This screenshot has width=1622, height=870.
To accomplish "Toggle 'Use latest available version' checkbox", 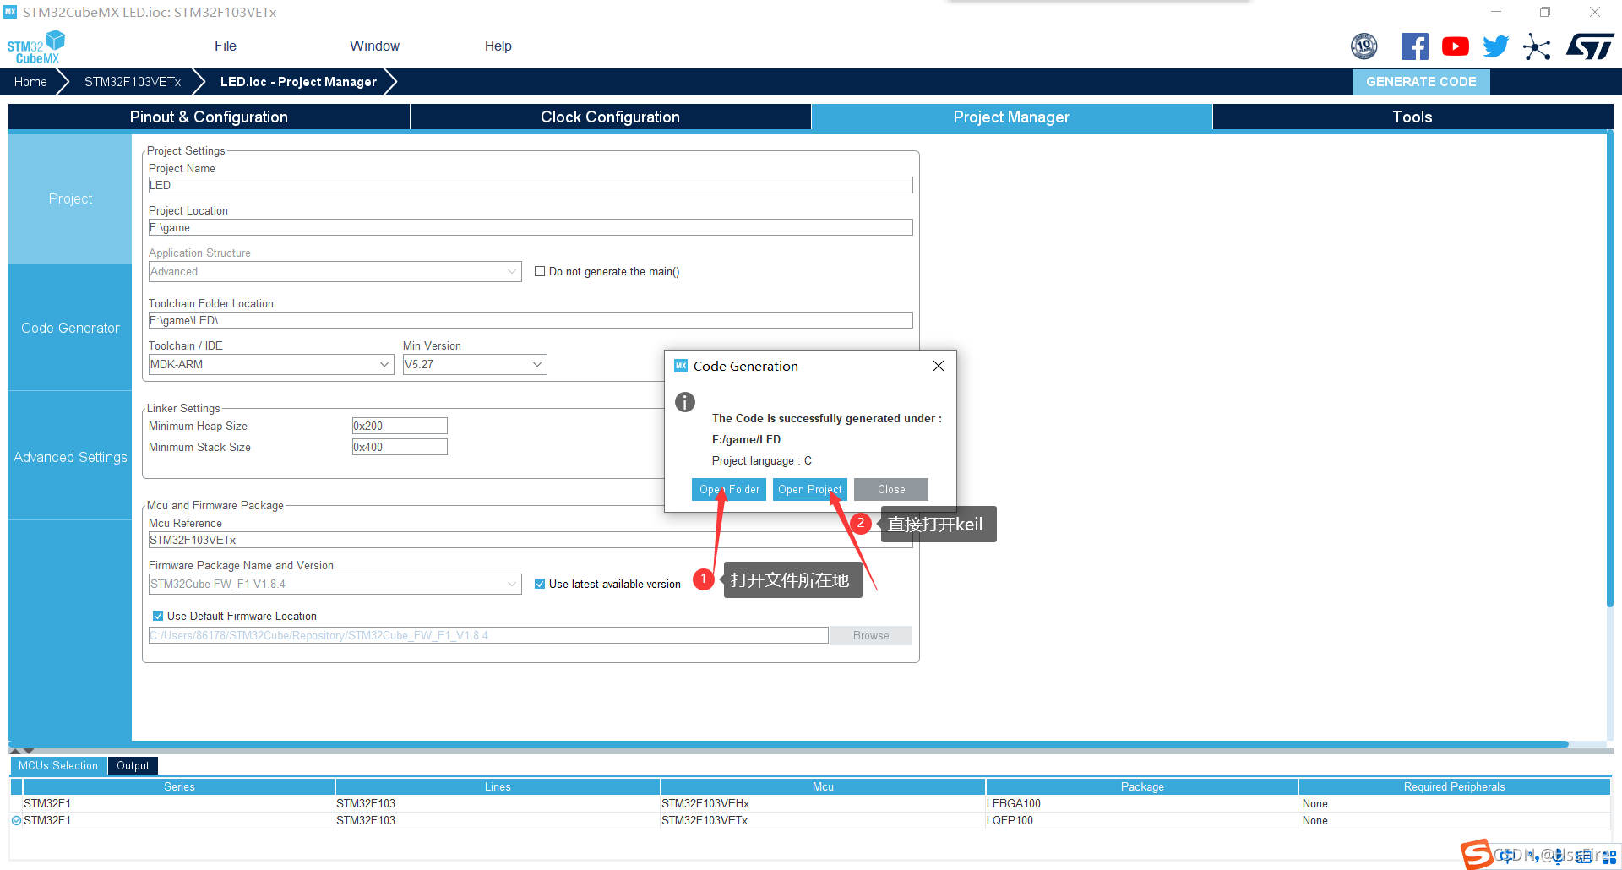I will click(540, 584).
